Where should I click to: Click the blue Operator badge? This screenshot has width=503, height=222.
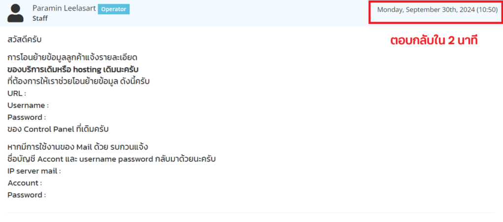[x=113, y=9]
